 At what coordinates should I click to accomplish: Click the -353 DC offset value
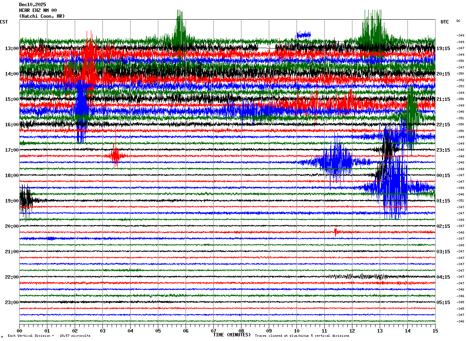pyautogui.click(x=460, y=87)
